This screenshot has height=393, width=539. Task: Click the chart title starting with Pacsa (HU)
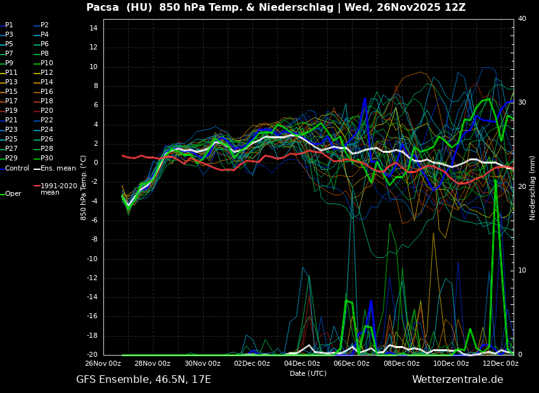[x=276, y=8]
